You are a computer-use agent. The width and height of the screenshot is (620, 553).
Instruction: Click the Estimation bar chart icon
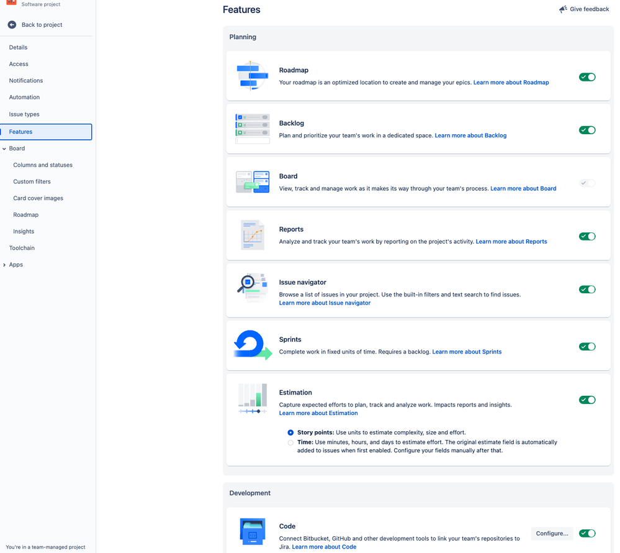pyautogui.click(x=253, y=399)
